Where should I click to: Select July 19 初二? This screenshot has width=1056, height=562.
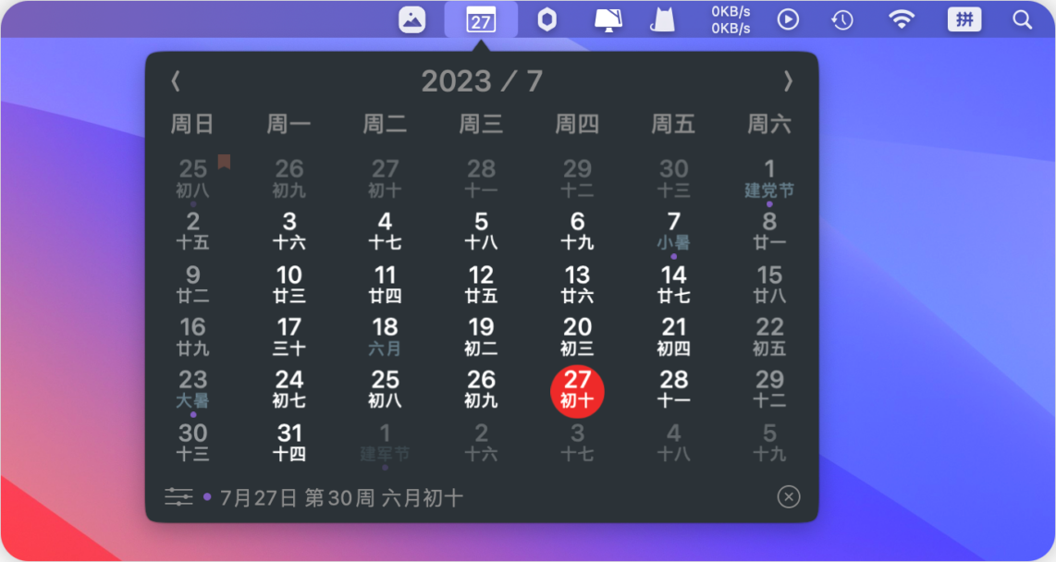(482, 337)
